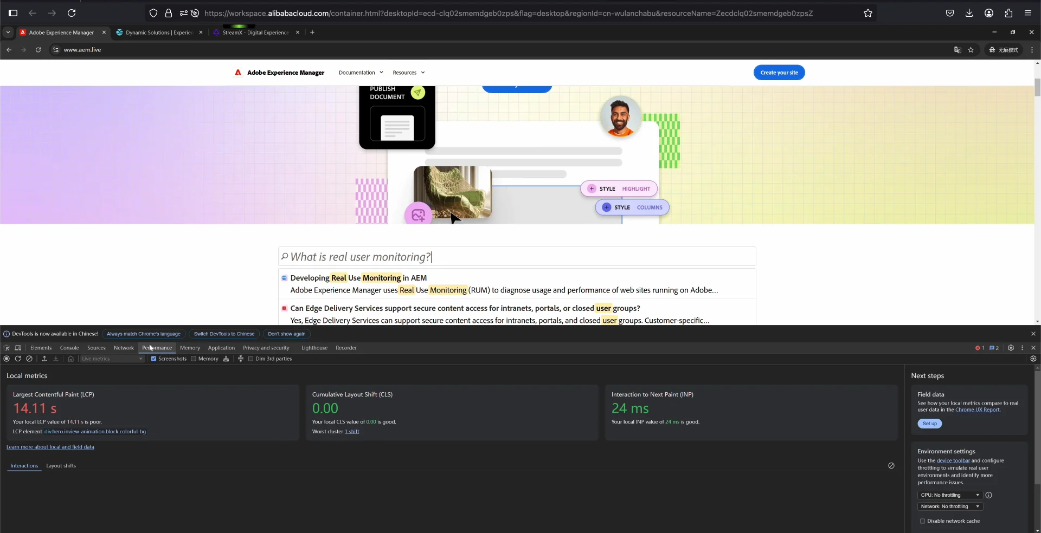The image size is (1041, 533).
Task: Open the Network: No throttling dropdown
Action: (x=950, y=506)
